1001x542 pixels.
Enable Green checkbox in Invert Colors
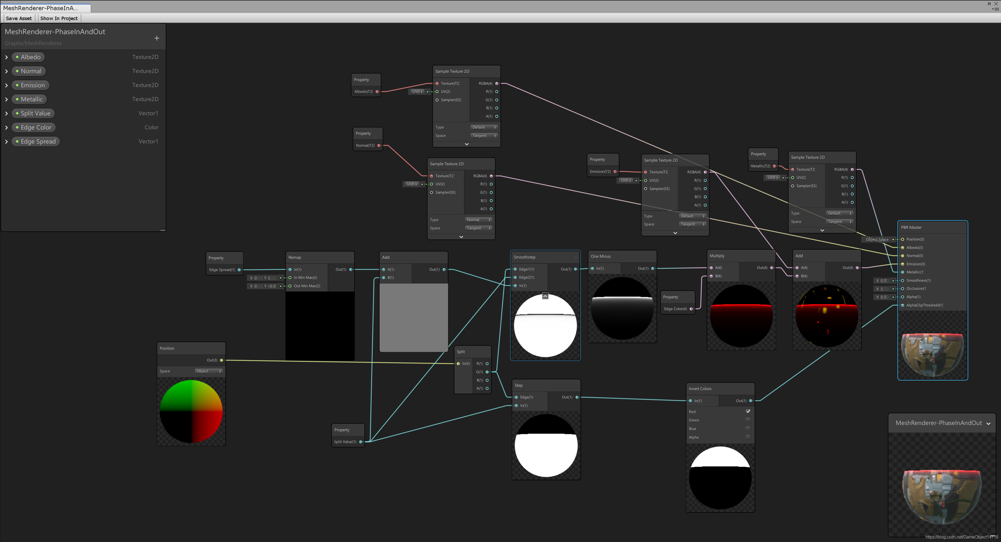[x=748, y=420]
